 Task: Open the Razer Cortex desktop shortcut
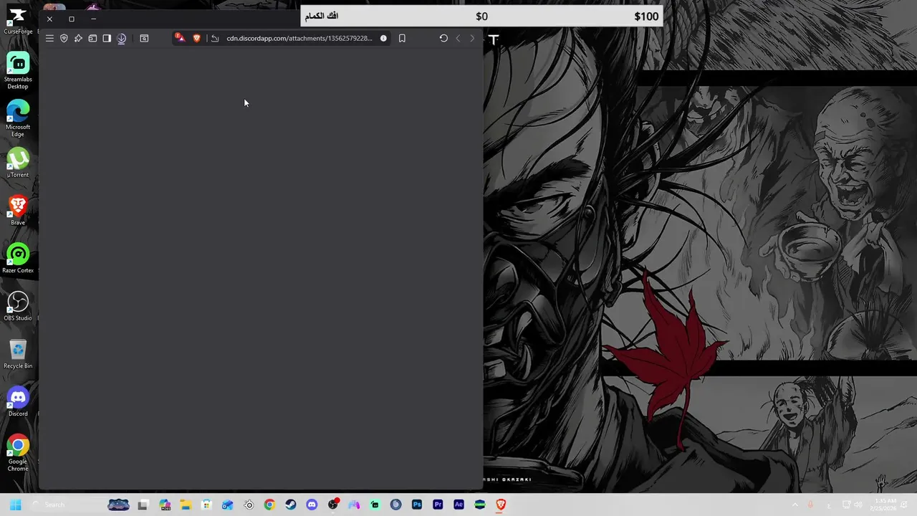click(18, 259)
